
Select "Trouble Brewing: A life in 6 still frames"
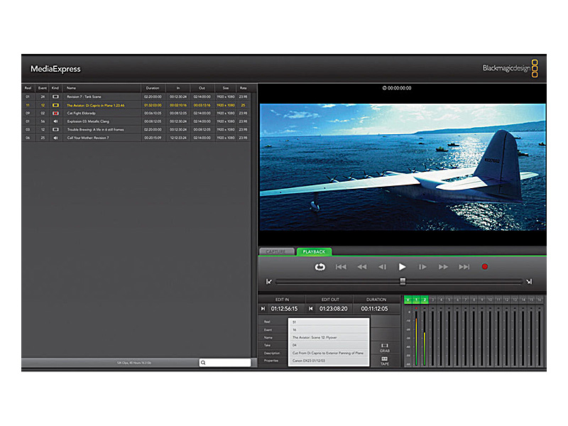pyautogui.click(x=136, y=129)
